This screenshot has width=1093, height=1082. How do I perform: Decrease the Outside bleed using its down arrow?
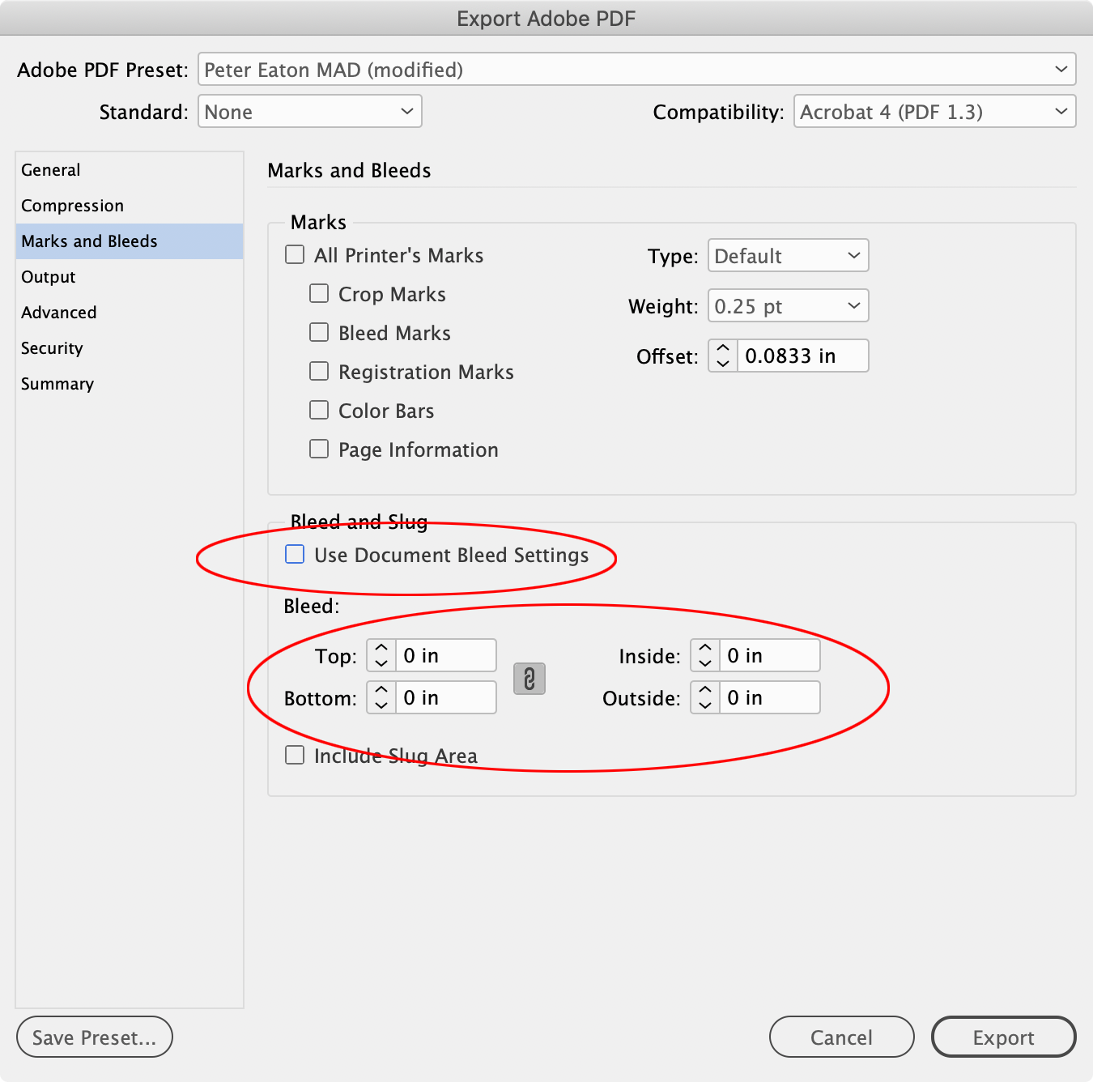point(704,705)
